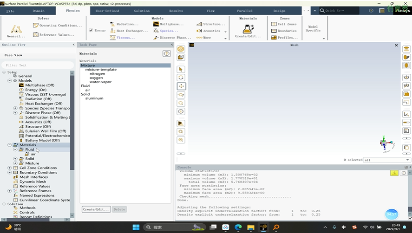
Task: Collapse the Outline View panel
Action: [x=73, y=45]
